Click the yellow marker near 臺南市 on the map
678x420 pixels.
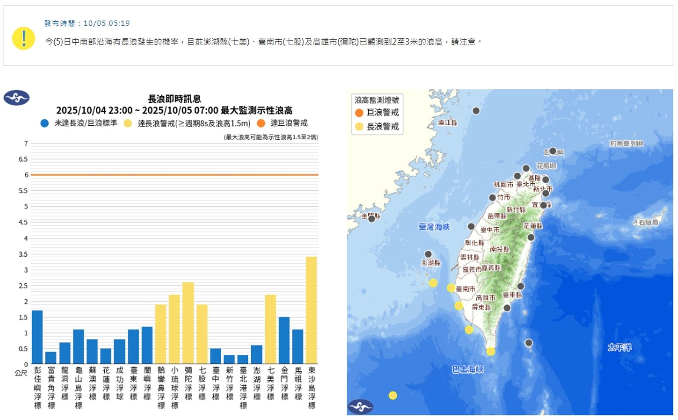451,288
